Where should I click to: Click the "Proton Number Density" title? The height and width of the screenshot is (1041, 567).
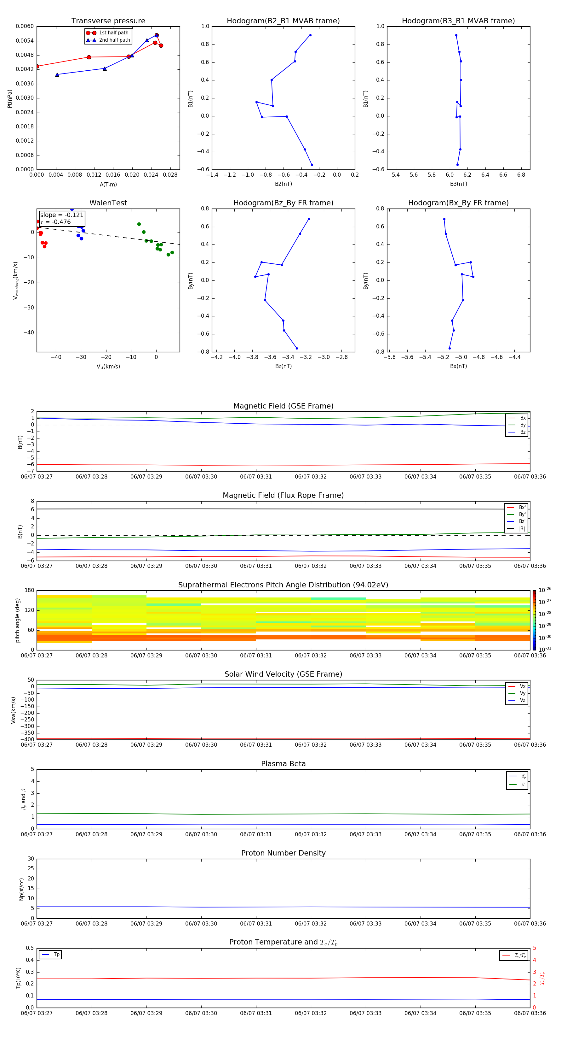coord(283,853)
